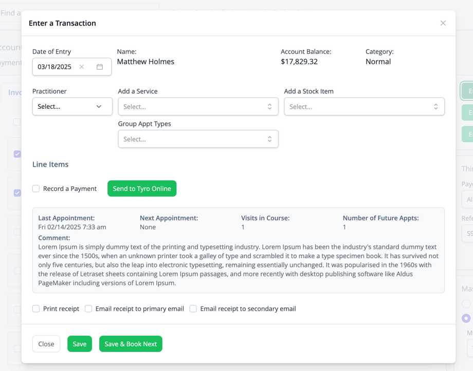Screen dimensions: 473x371
Task: Click the Save & Book Next button
Action: (131, 344)
